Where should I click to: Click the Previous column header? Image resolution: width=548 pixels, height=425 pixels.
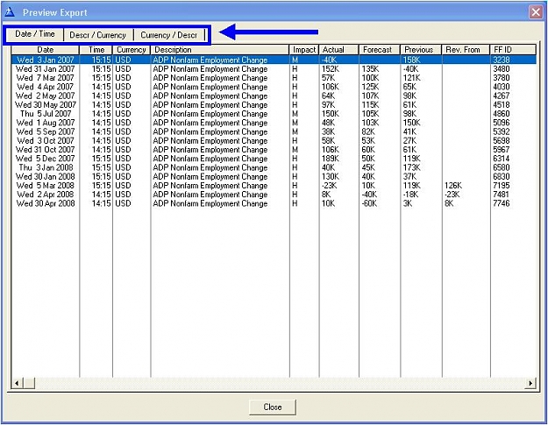tap(421, 50)
